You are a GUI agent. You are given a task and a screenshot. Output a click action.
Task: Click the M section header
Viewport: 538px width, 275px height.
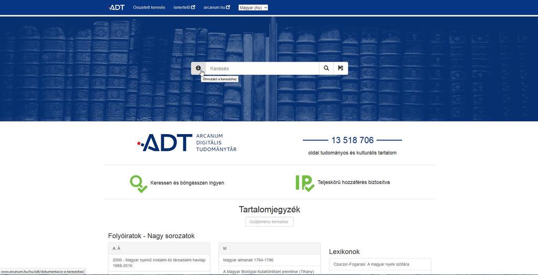[270, 248]
